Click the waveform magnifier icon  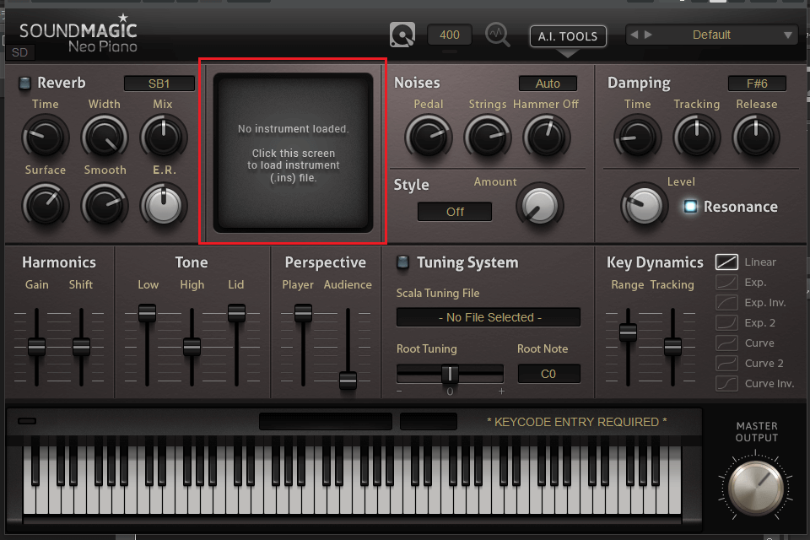pyautogui.click(x=498, y=35)
